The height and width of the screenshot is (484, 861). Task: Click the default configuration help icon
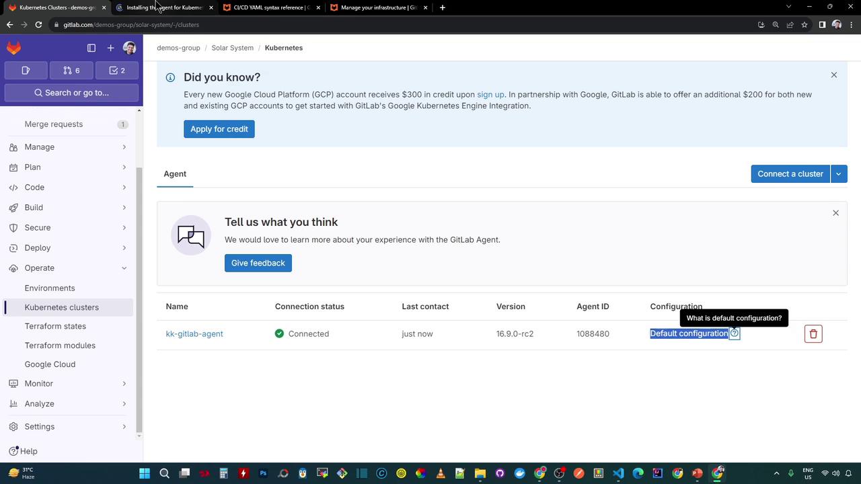[735, 333]
